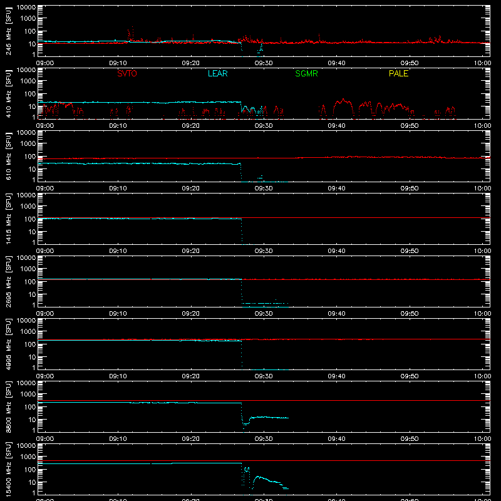Click the 09:30 tick under the 245 MHz panel
This screenshot has width=501, height=501.
pyautogui.click(x=264, y=63)
